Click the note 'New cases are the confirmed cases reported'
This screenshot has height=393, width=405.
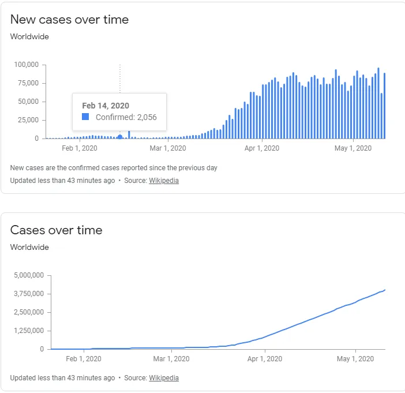click(x=114, y=168)
